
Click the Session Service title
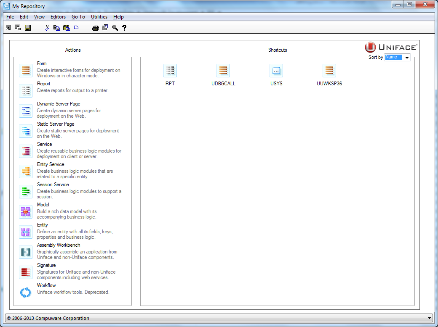click(x=53, y=185)
